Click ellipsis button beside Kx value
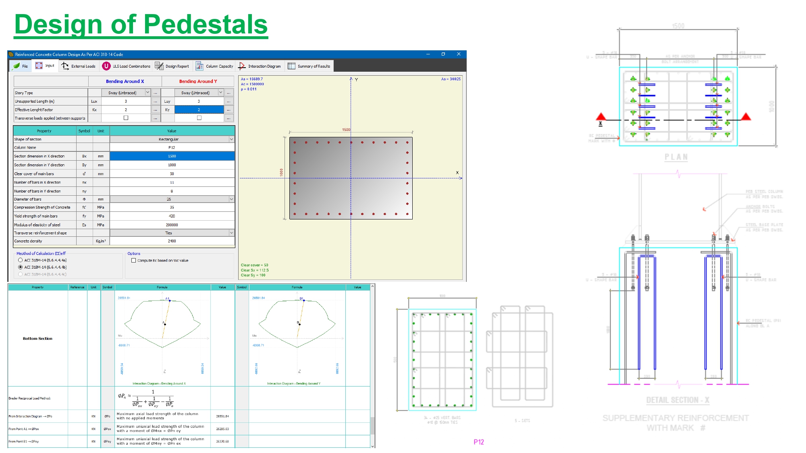Screen dimensions: 806x453 point(155,110)
